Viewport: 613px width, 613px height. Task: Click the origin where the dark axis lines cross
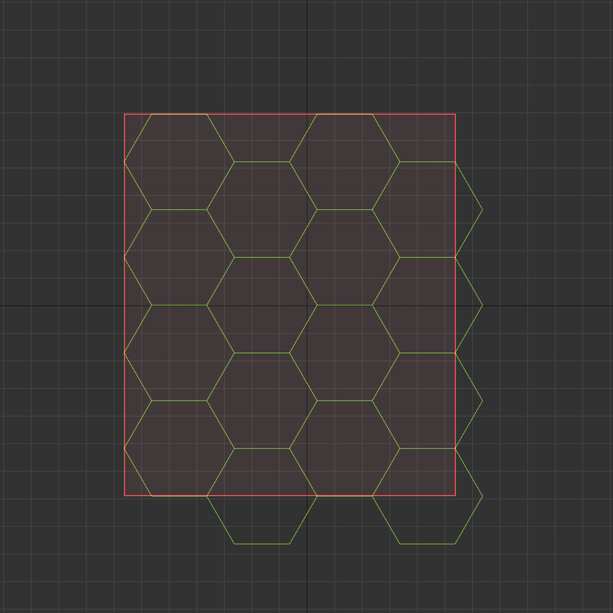coord(308,305)
